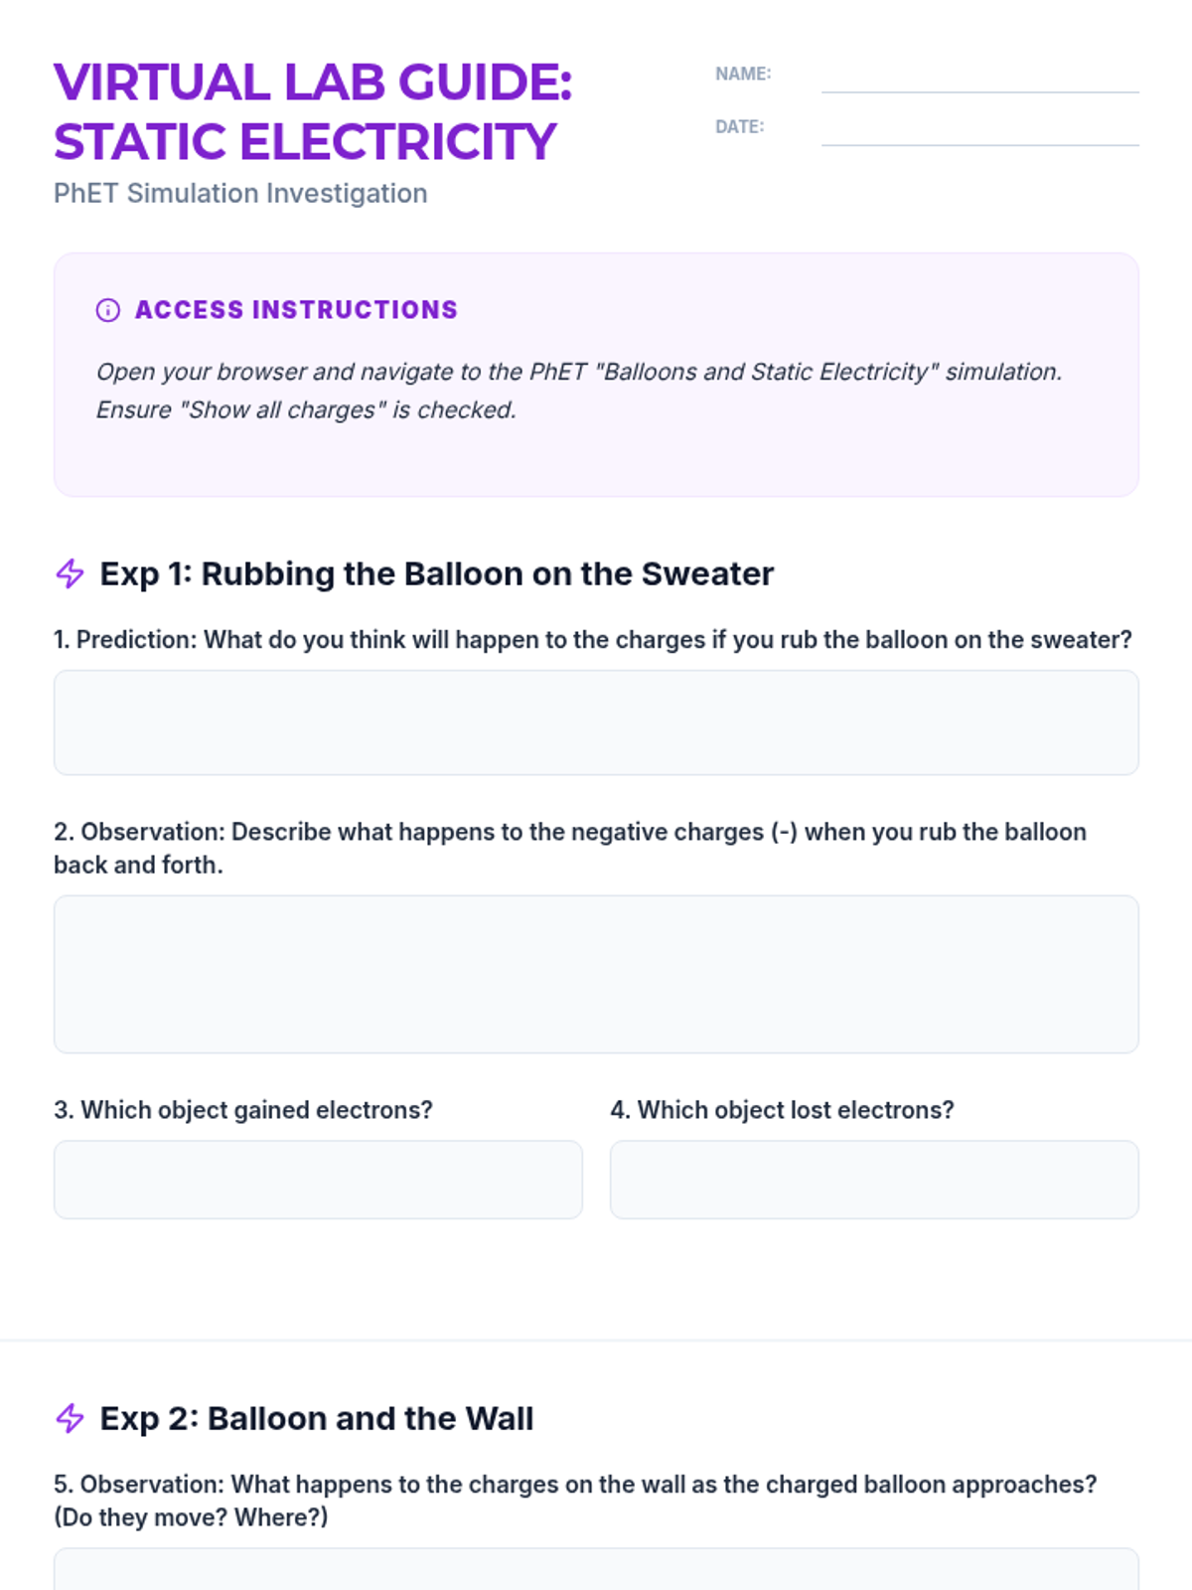The width and height of the screenshot is (1192, 1590).
Task: Click the 'PhET Simulation Investigation' subtitle
Action: 240,193
